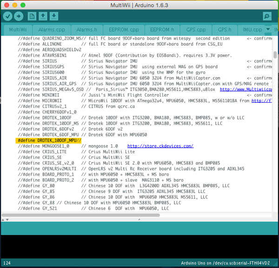Click the //#define SIRIUSGPS text

point(41,66)
